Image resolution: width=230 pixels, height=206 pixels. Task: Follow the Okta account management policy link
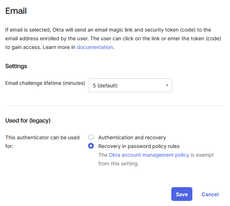[149, 155]
